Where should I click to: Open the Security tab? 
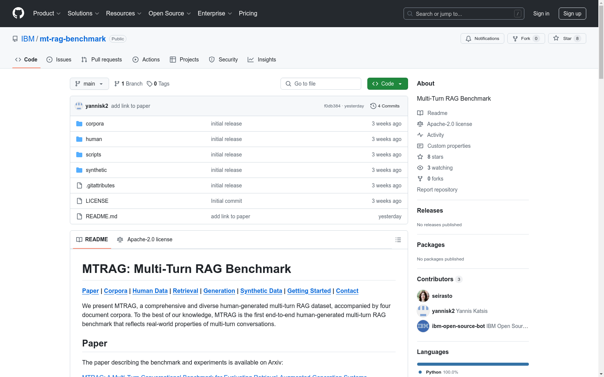pos(223,60)
